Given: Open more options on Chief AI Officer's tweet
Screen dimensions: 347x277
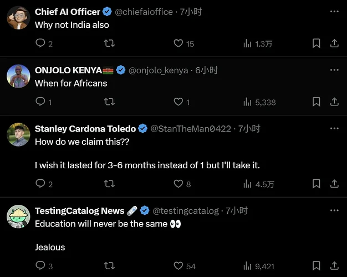Looking at the screenshot, I should [334, 12].
